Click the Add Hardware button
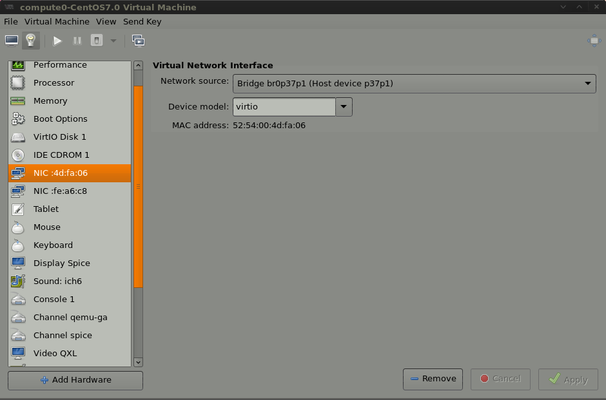The height and width of the screenshot is (400, 606). coord(75,380)
